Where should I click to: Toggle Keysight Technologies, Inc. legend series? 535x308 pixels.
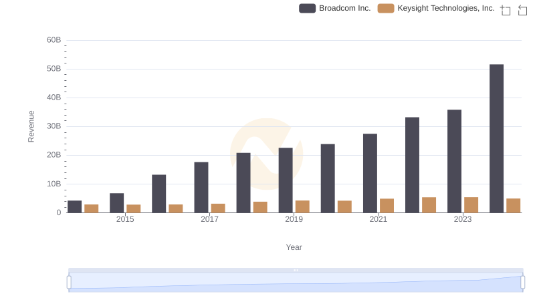click(436, 8)
